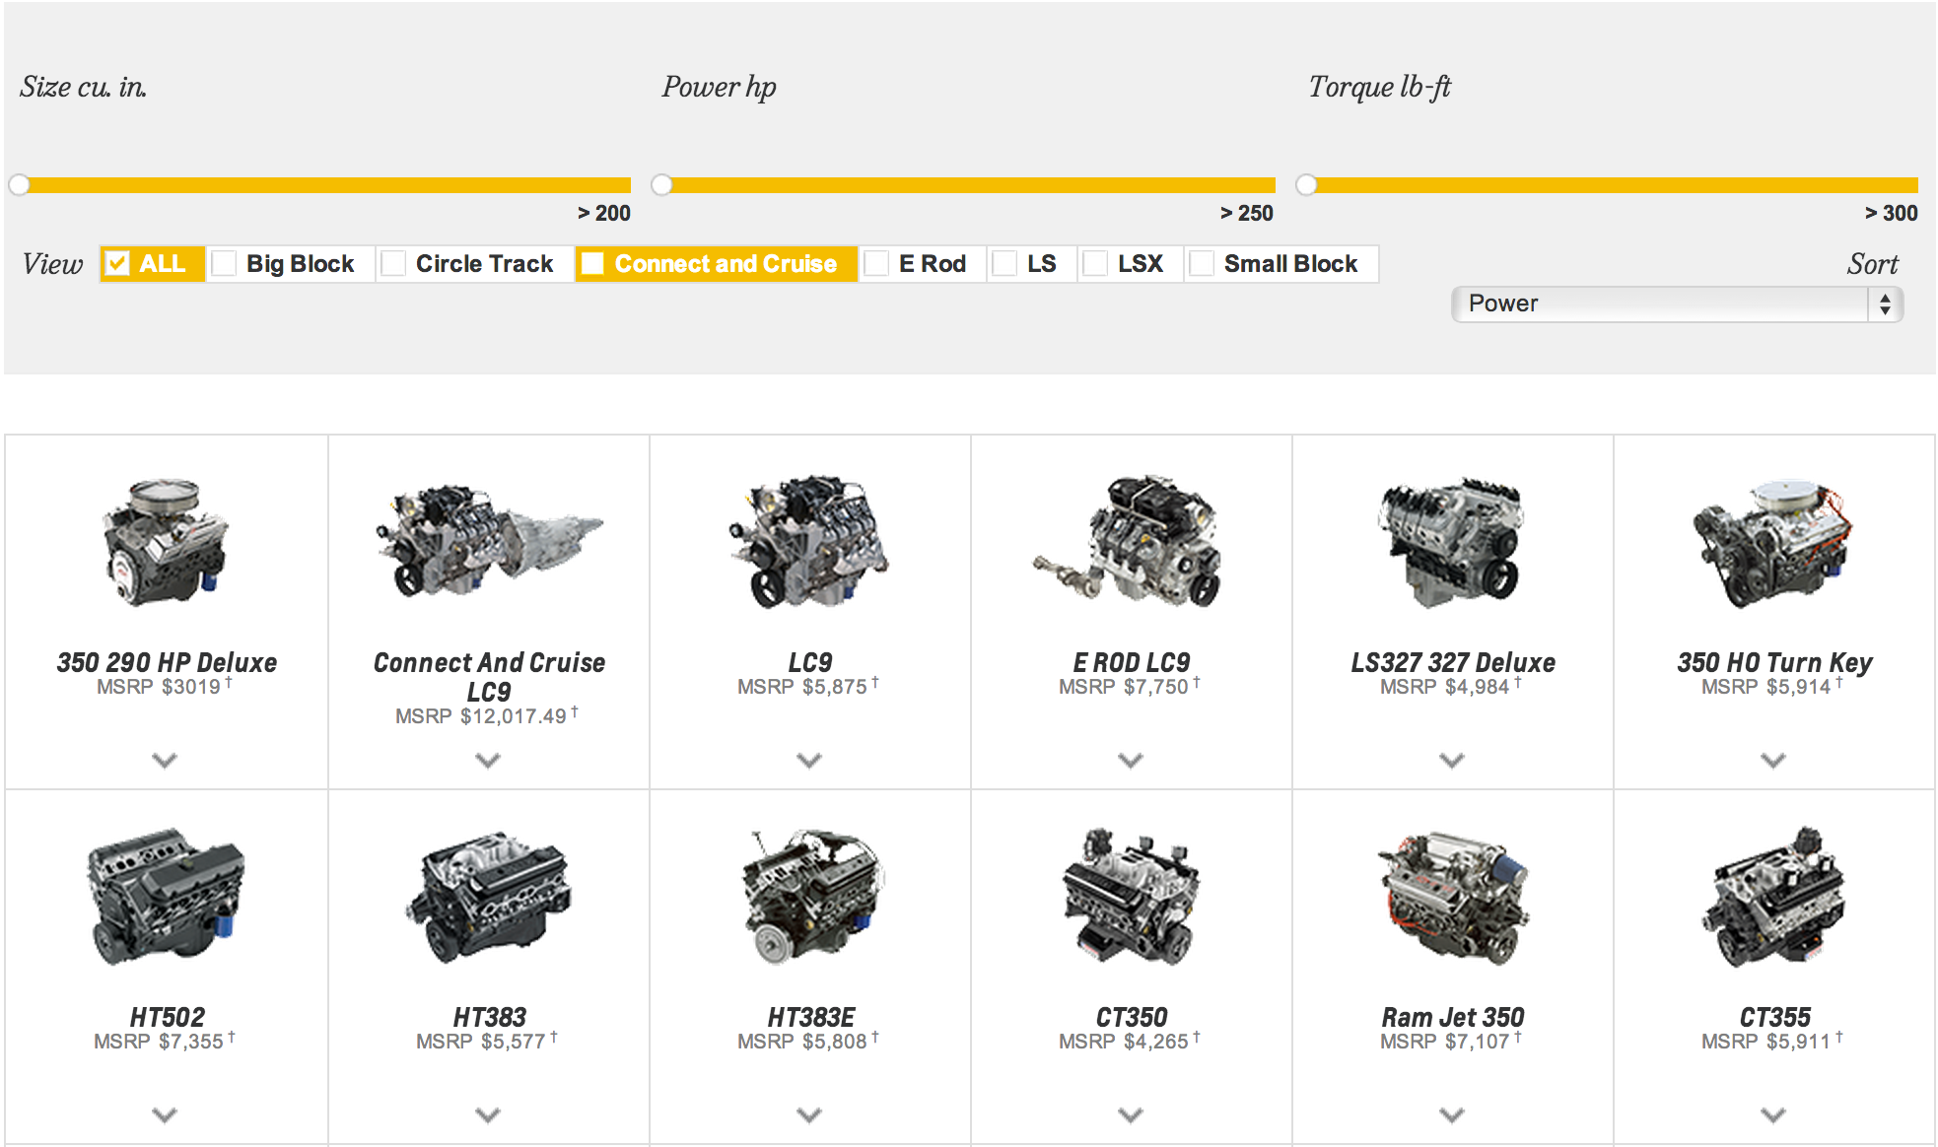1938x1147 pixels.
Task: Click the Torque lb-ft slider handle
Action: [1306, 185]
